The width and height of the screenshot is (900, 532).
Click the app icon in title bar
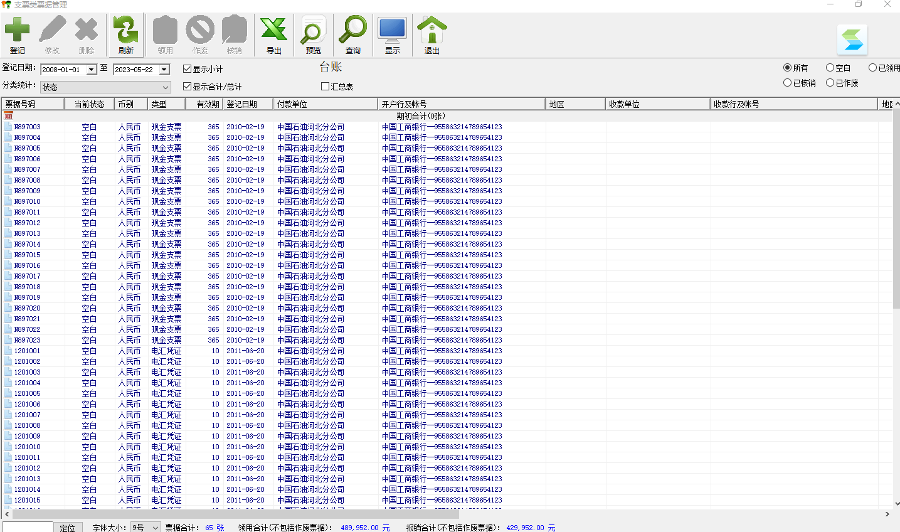[x=6, y=4]
